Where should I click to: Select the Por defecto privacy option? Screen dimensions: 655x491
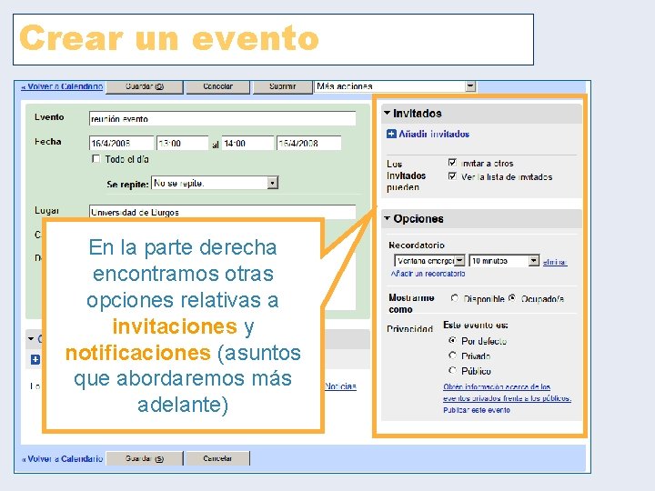tap(452, 341)
